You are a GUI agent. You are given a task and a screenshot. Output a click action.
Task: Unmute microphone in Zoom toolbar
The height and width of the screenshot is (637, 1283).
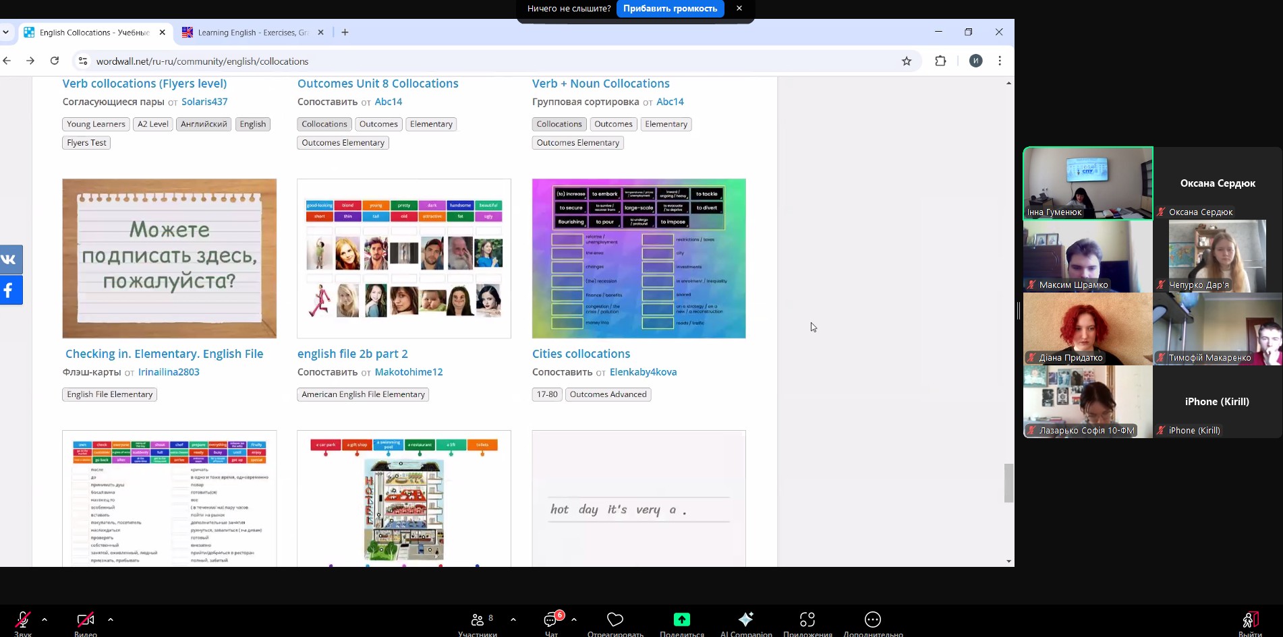(23, 619)
